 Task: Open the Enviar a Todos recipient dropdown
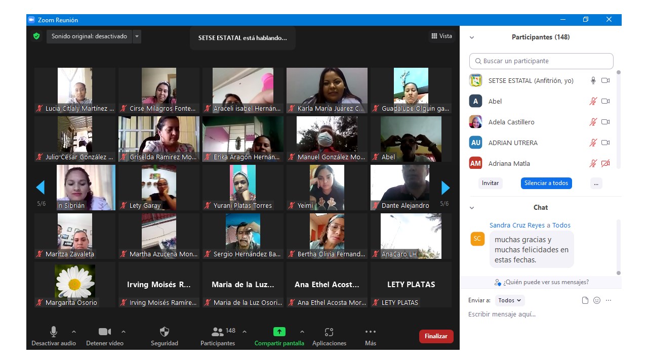coord(510,300)
